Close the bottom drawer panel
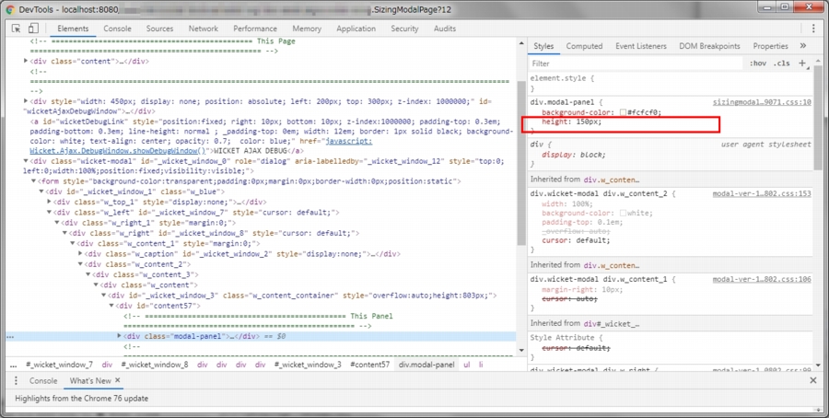Image resolution: width=829 pixels, height=418 pixels. point(813,380)
